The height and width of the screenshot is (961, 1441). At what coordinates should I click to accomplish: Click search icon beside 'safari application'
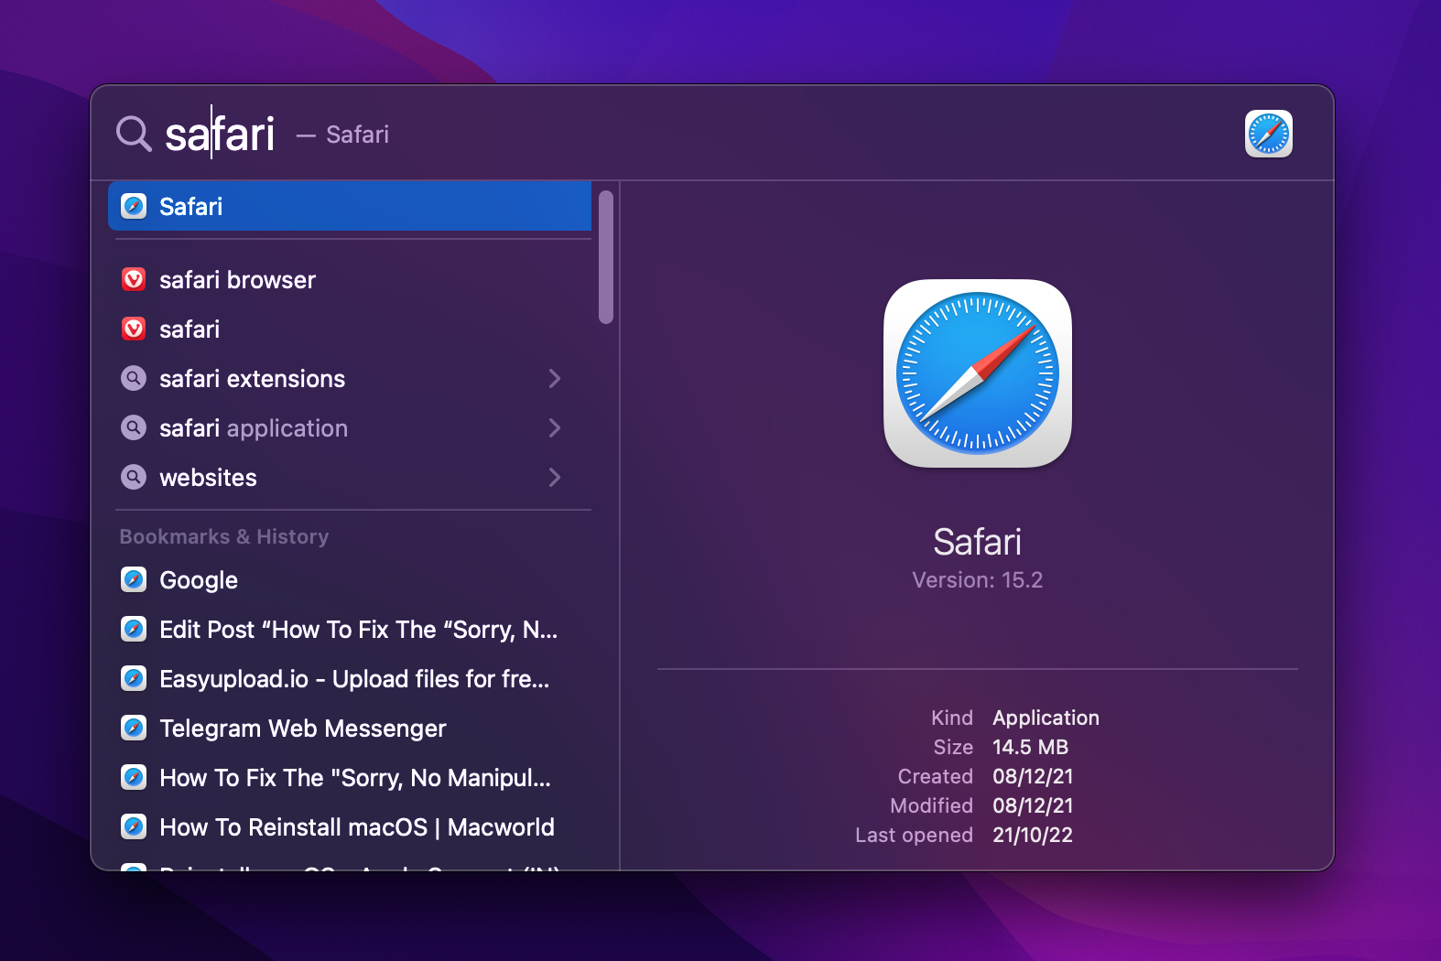pos(134,427)
